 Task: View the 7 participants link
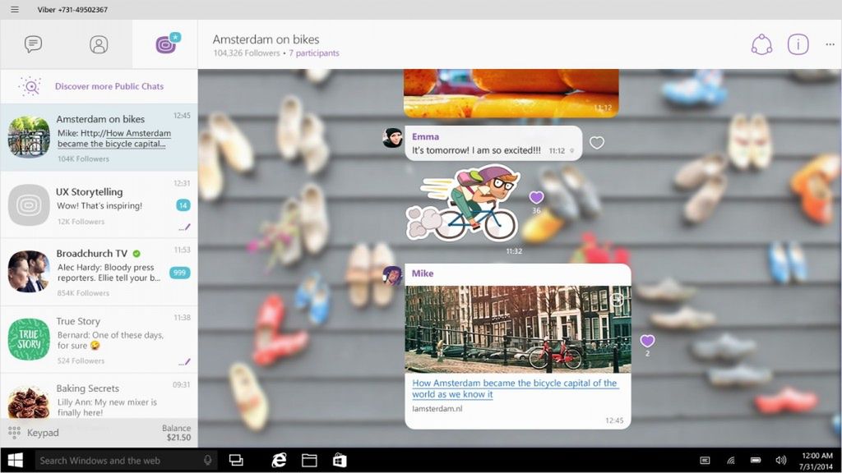pyautogui.click(x=313, y=53)
